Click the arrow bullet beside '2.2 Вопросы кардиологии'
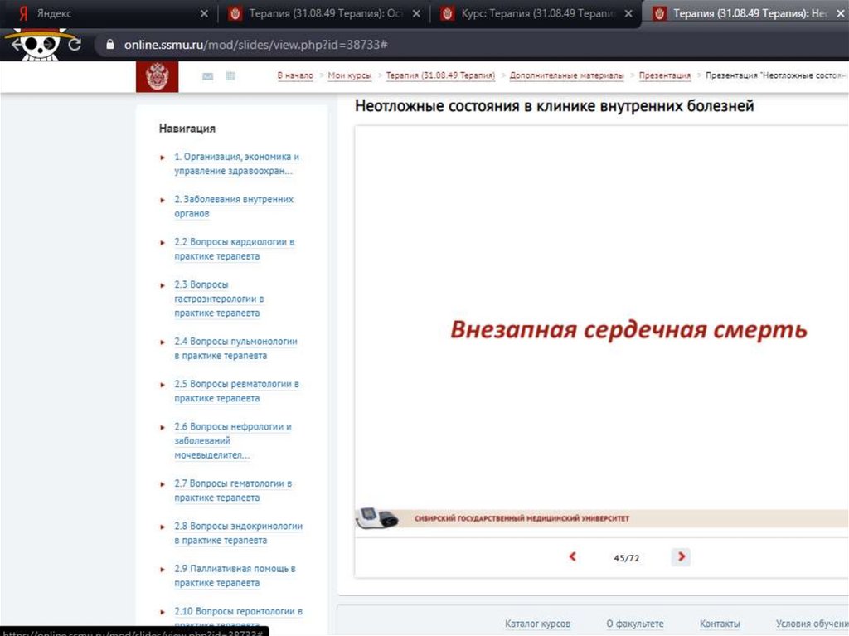Image resolution: width=849 pixels, height=636 pixels. 163,243
